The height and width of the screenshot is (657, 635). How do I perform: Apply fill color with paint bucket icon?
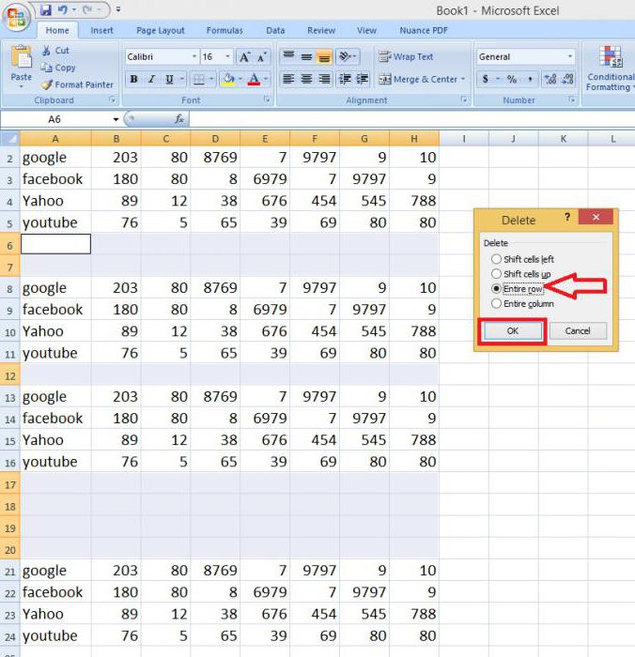coord(228,79)
